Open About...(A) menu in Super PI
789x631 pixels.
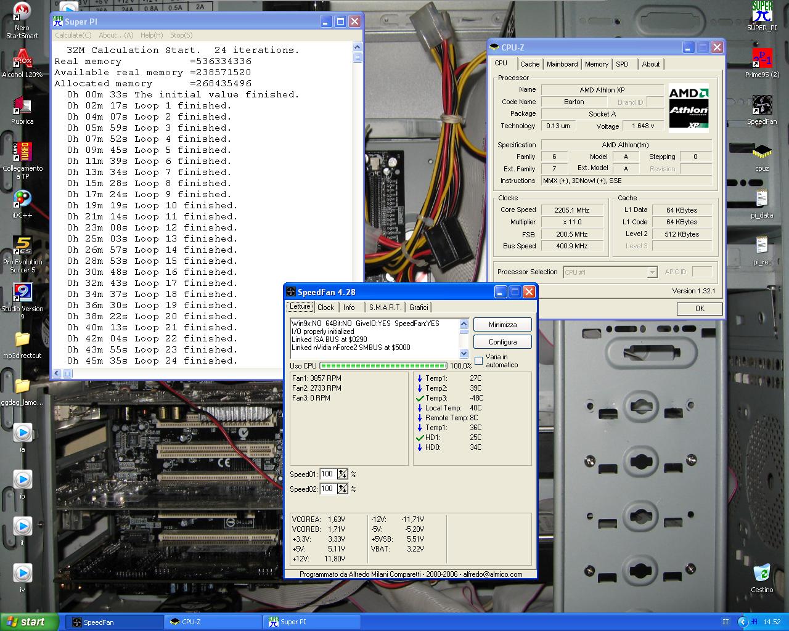(116, 35)
